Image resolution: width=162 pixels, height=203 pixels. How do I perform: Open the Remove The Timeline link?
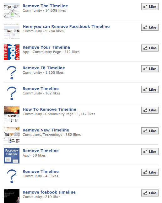(x=45, y=6)
